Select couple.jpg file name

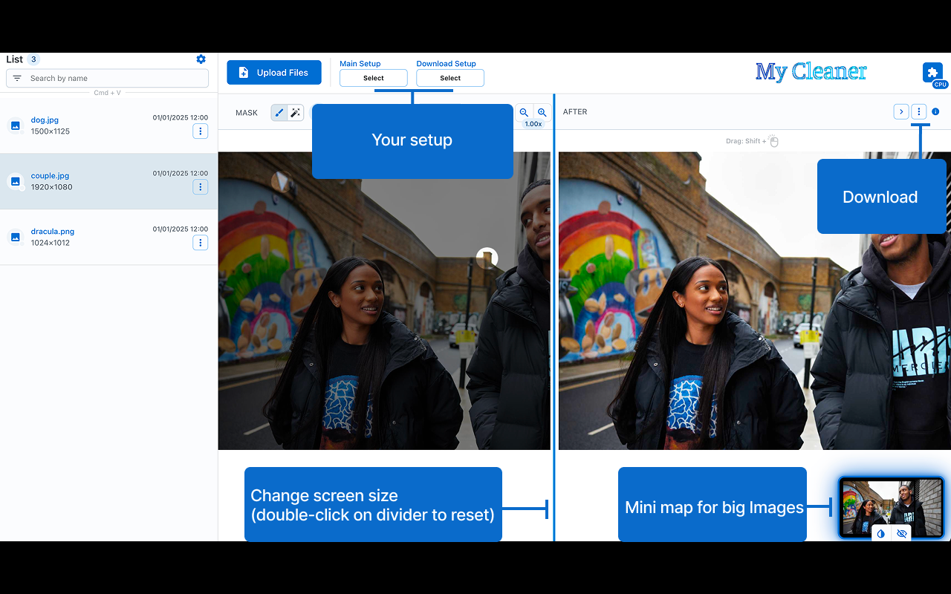(50, 176)
